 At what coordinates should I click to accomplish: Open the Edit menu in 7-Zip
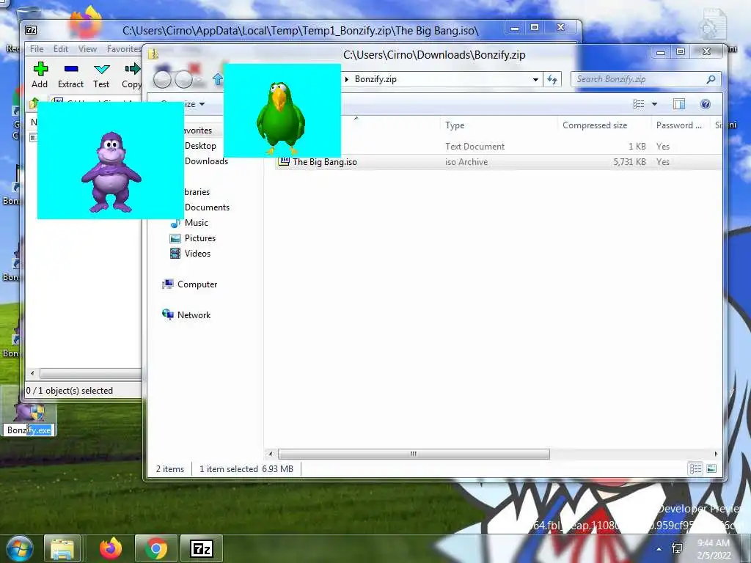(60, 49)
